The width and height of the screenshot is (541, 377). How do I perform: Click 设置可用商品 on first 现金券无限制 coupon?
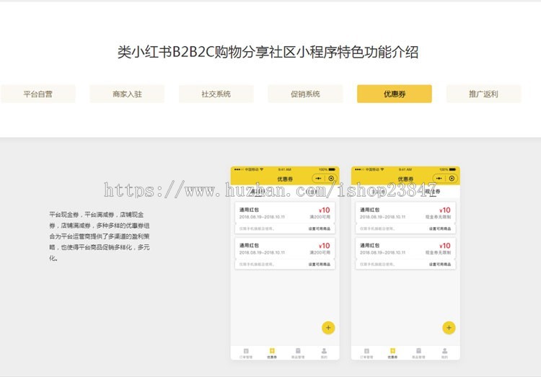[x=440, y=229]
